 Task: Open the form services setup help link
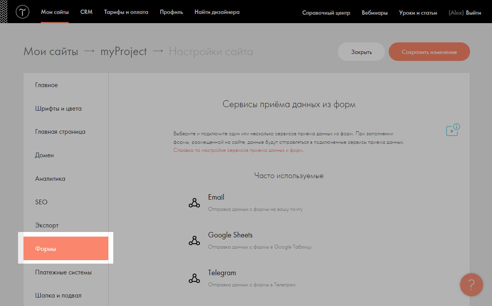238,150
